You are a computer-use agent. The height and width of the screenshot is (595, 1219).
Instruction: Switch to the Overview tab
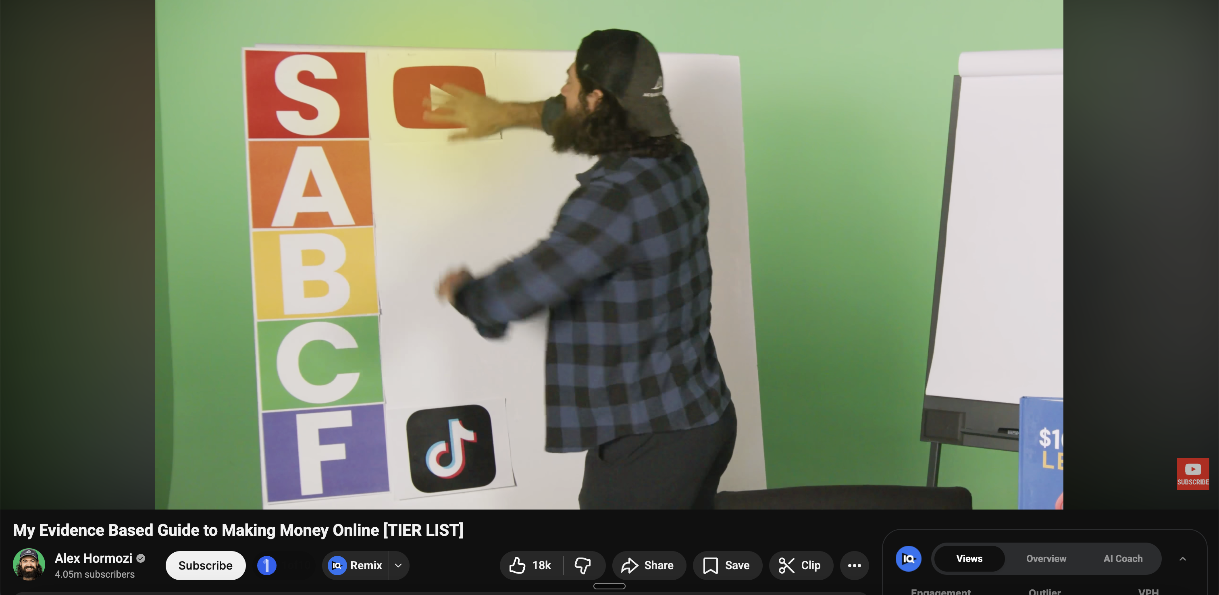[x=1046, y=559]
